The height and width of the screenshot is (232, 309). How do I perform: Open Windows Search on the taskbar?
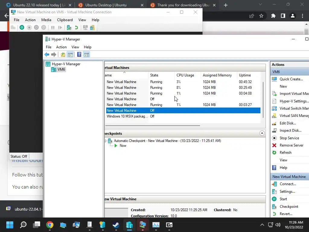point(23,225)
